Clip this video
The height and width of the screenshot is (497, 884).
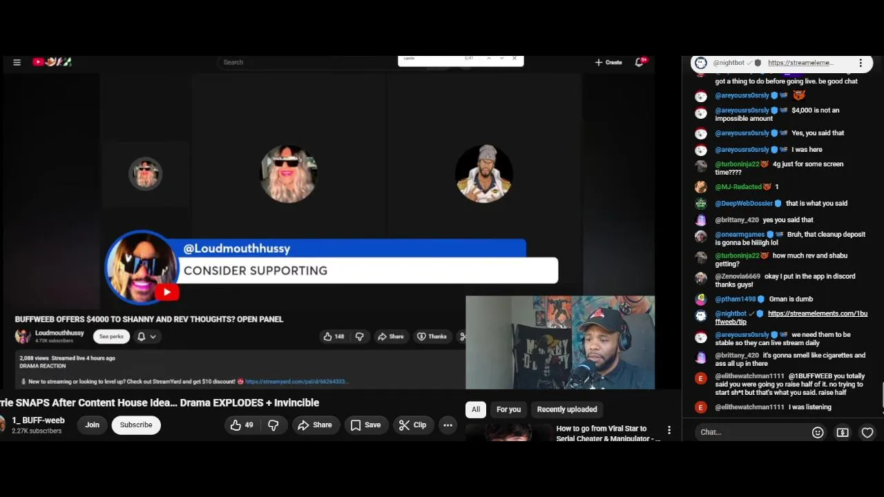pyautogui.click(x=413, y=425)
